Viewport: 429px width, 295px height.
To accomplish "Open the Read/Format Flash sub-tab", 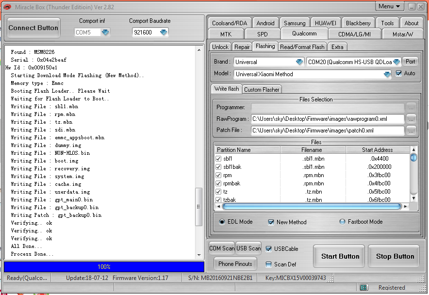I will (302, 47).
